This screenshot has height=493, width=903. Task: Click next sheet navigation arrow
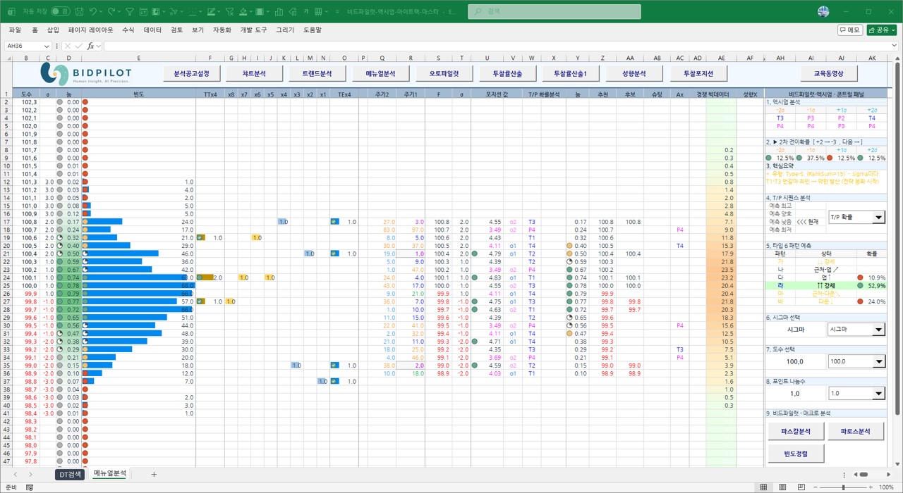coord(31,474)
